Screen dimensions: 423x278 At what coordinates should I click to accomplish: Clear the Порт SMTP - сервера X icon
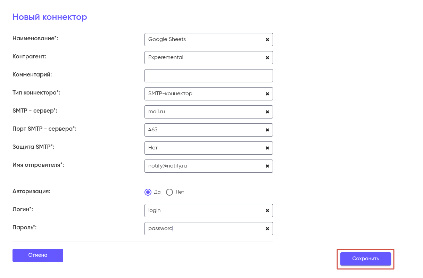[267, 130]
